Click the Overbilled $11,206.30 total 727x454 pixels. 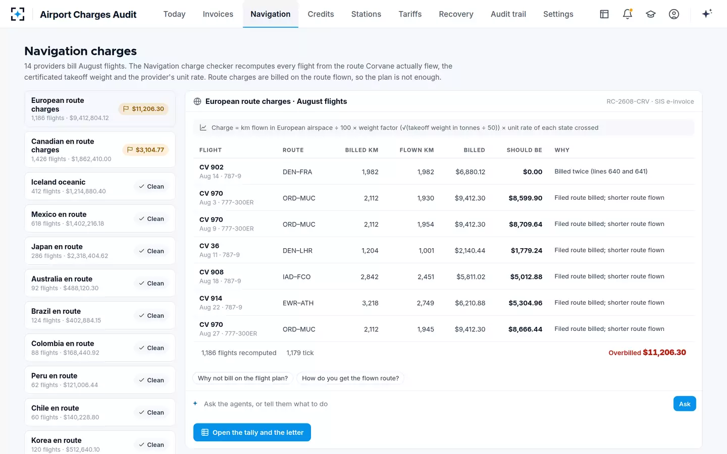[x=647, y=353]
